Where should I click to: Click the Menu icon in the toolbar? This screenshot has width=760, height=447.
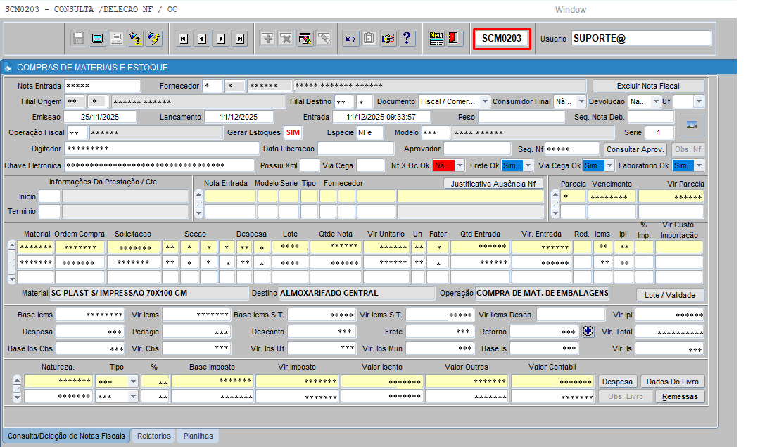[x=436, y=38]
